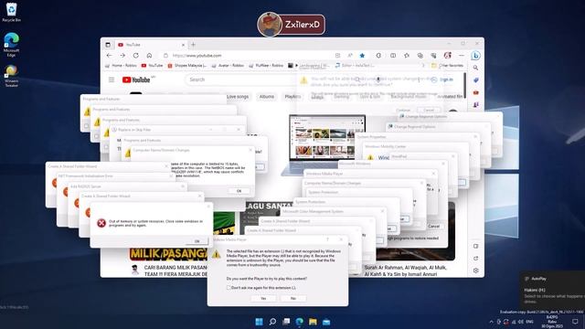
Task: Select Playlists filter chip
Action: pyautogui.click(x=292, y=97)
